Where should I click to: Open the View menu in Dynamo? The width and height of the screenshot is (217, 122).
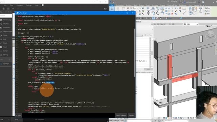point(11,5)
